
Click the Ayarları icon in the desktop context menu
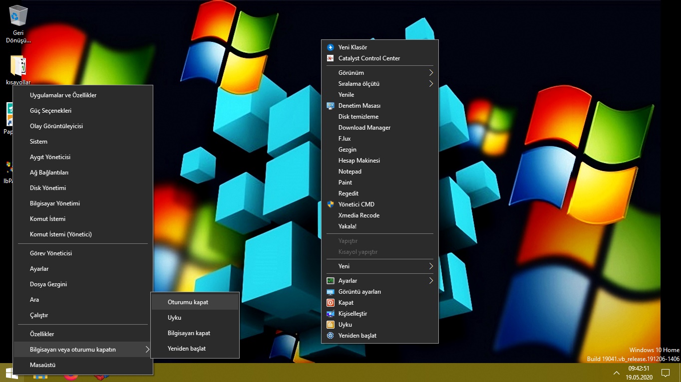[x=330, y=281]
